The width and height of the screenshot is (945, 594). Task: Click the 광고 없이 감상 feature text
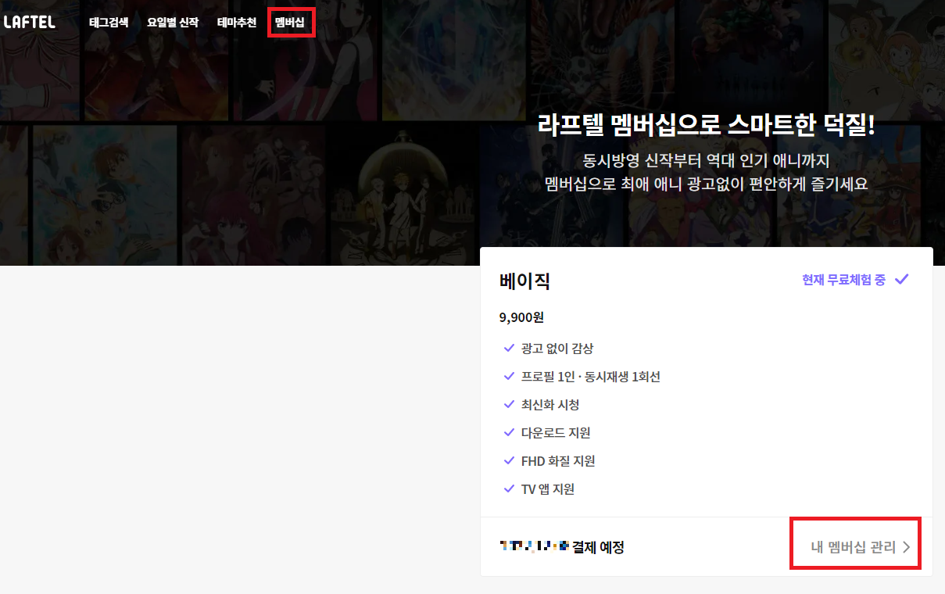click(x=557, y=349)
